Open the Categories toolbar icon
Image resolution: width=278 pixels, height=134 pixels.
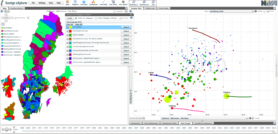click(x=93, y=3)
